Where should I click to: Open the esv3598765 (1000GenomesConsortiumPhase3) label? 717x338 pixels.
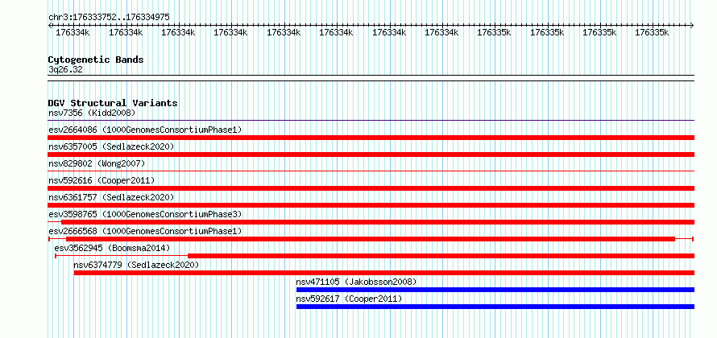point(145,214)
